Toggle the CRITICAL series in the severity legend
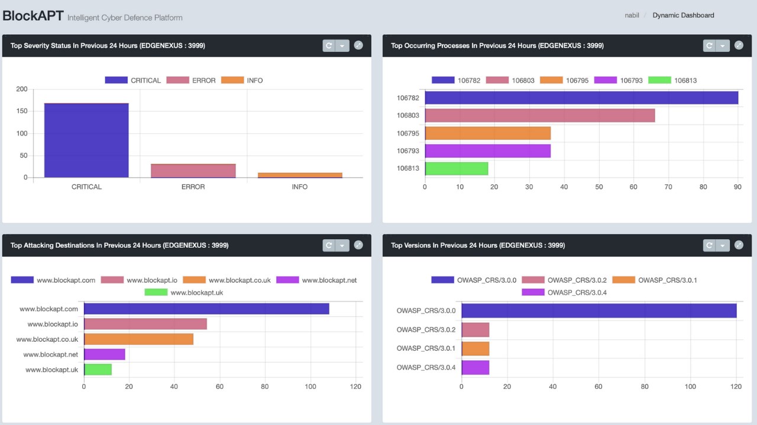The image size is (757, 425). (132, 80)
